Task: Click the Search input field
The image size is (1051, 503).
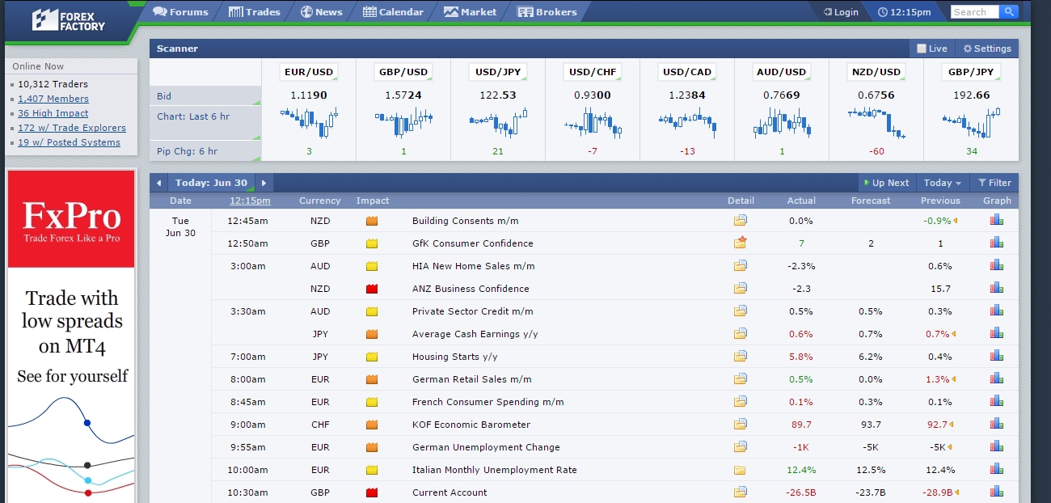Action: click(975, 11)
